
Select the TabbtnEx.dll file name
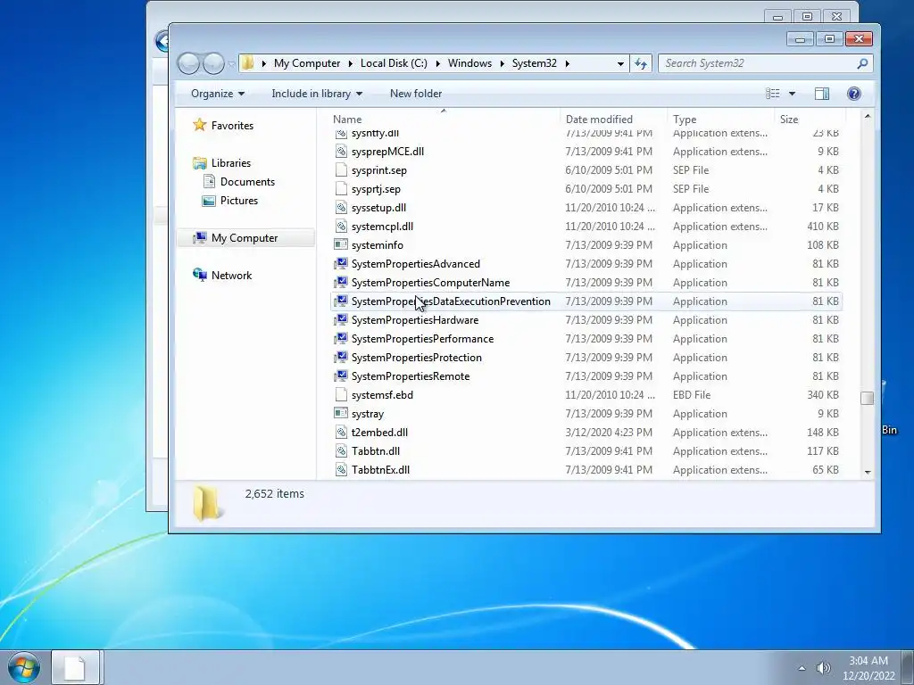pos(380,469)
